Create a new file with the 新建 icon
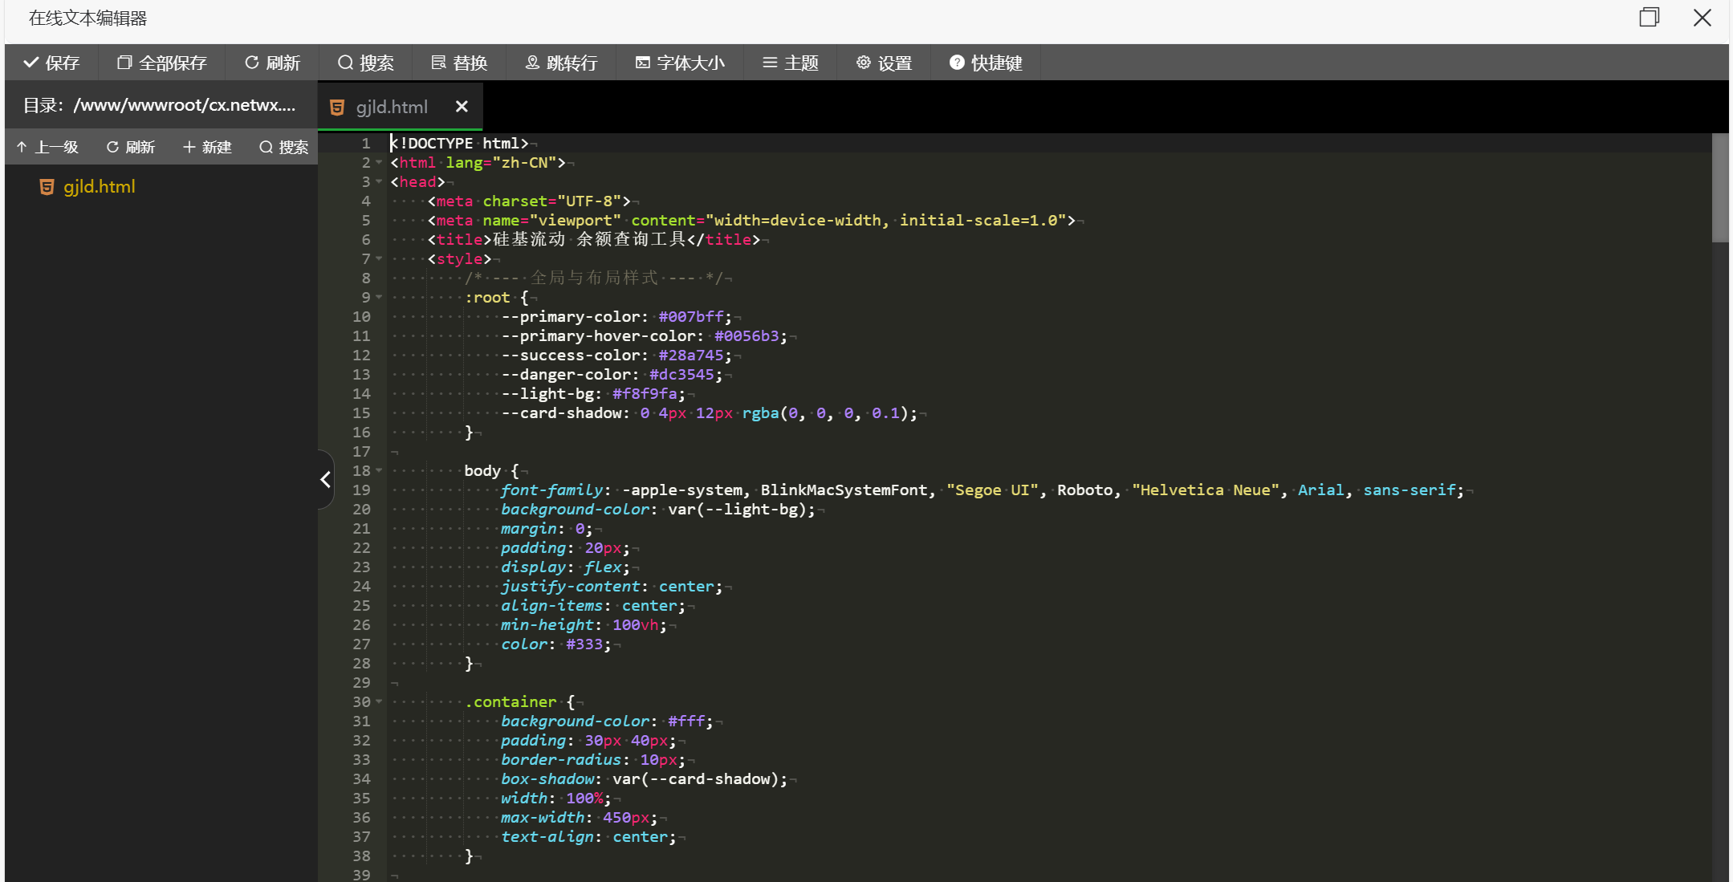Screen dimensions: 1733x882 (188, 146)
